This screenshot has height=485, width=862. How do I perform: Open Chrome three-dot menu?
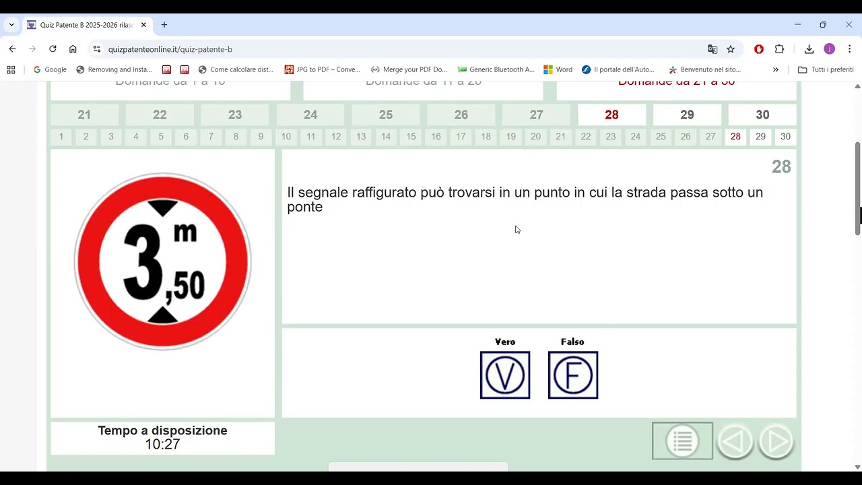[x=850, y=49]
